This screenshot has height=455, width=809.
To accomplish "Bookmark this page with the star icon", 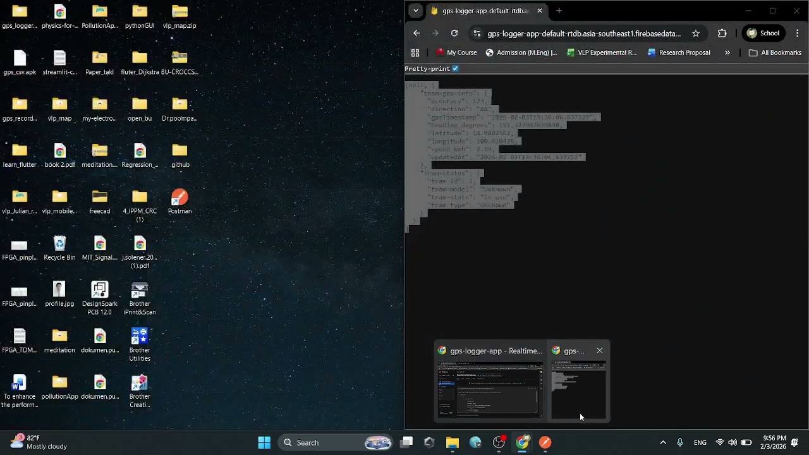I will pyautogui.click(x=696, y=33).
